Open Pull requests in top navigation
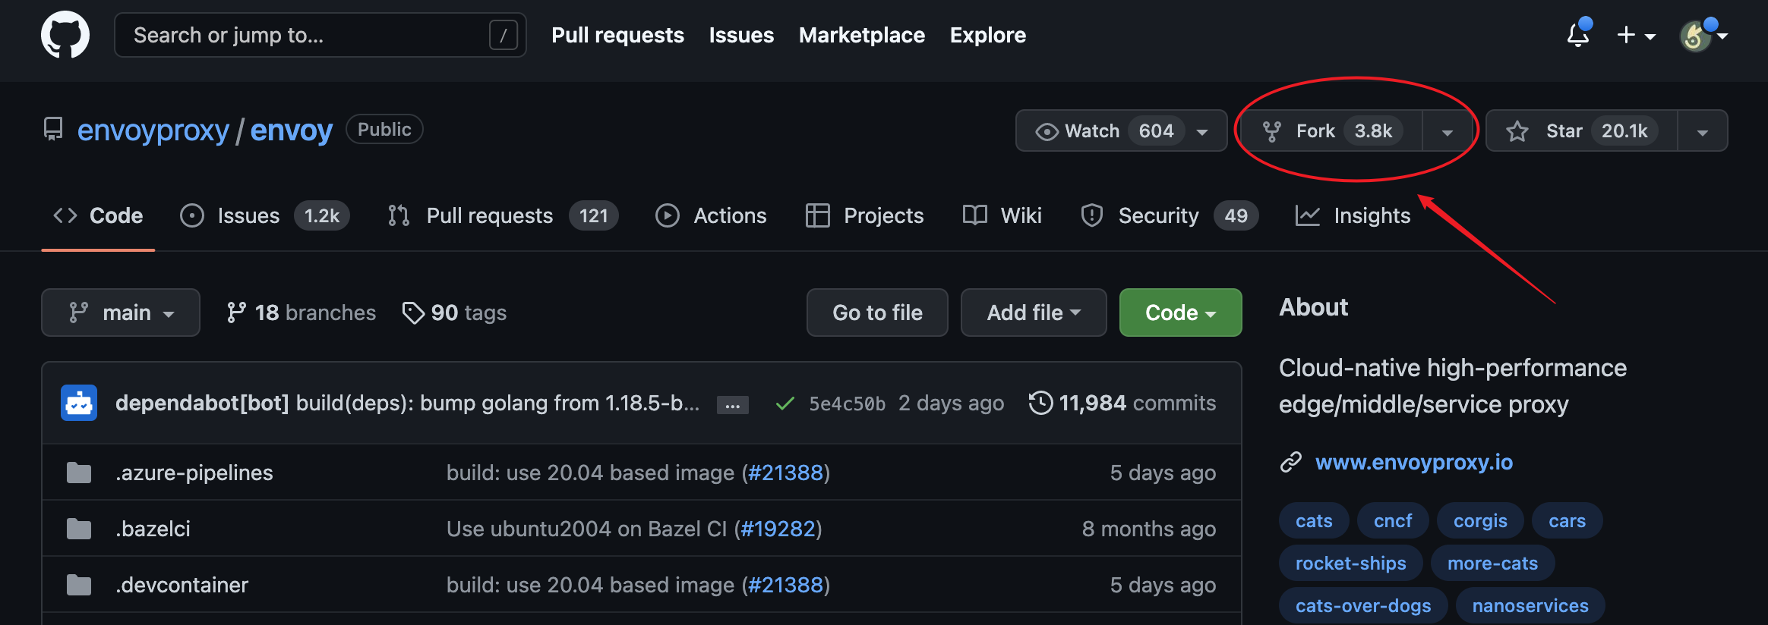This screenshot has width=1768, height=625. [x=617, y=35]
